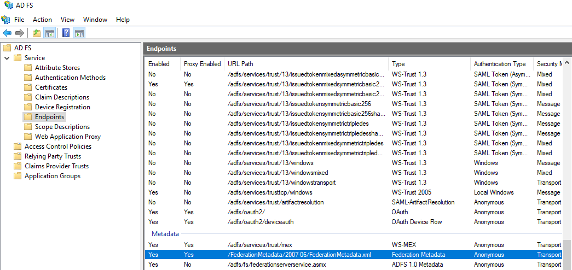The width and height of the screenshot is (572, 270).
Task: Select the /adfs/oauth2/deviceauth endpoint row
Action: [354, 221]
